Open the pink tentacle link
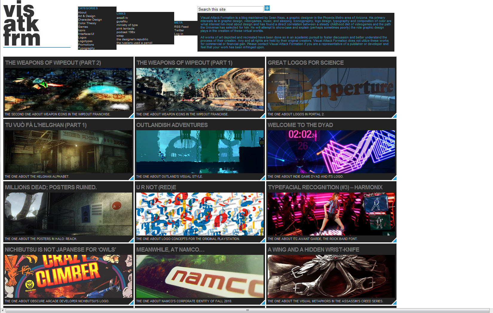Image resolution: width=493 pixels, height=313 pixels. point(125,29)
